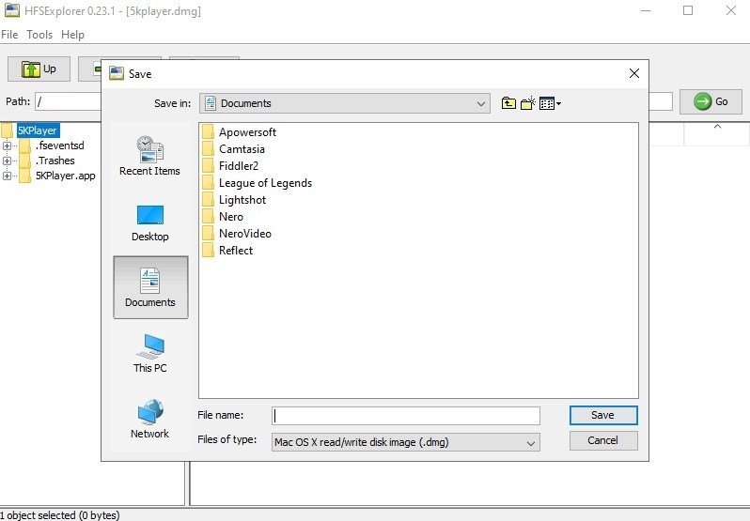Open the Files of type dropdown
The height and width of the screenshot is (521, 750).
tap(405, 441)
